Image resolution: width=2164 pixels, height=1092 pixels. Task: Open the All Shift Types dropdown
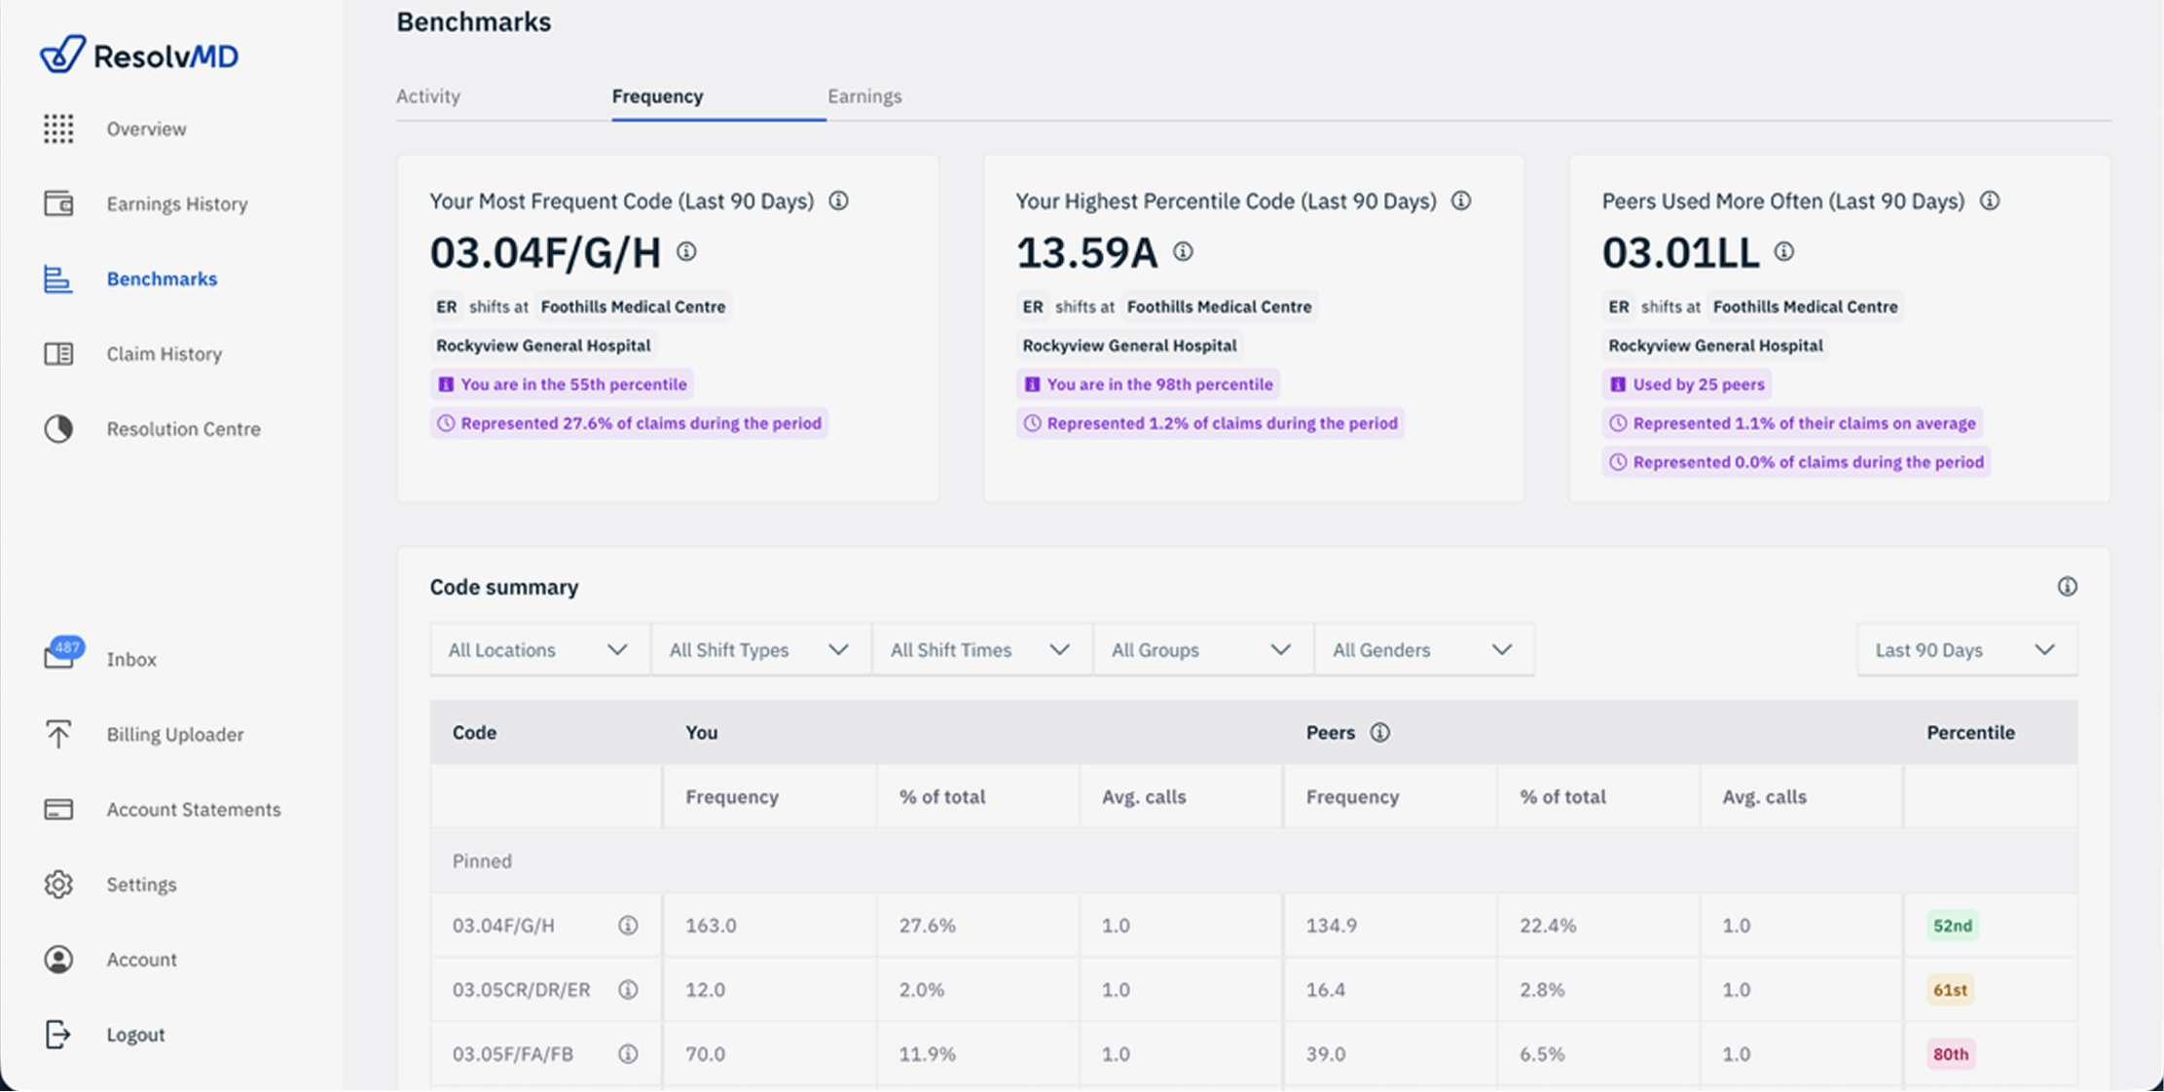(x=759, y=650)
